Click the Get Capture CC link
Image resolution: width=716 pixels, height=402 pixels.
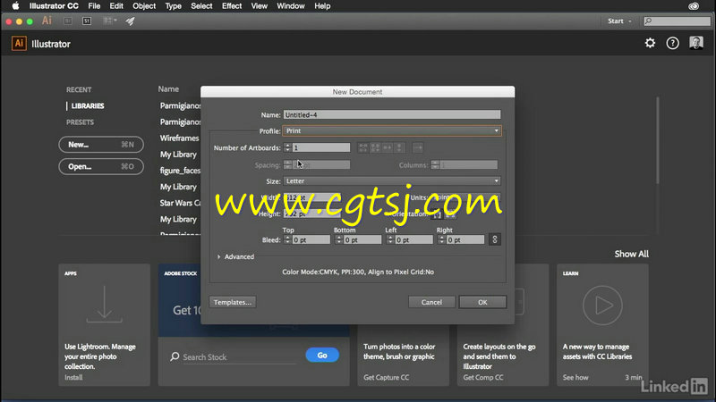pyautogui.click(x=387, y=377)
